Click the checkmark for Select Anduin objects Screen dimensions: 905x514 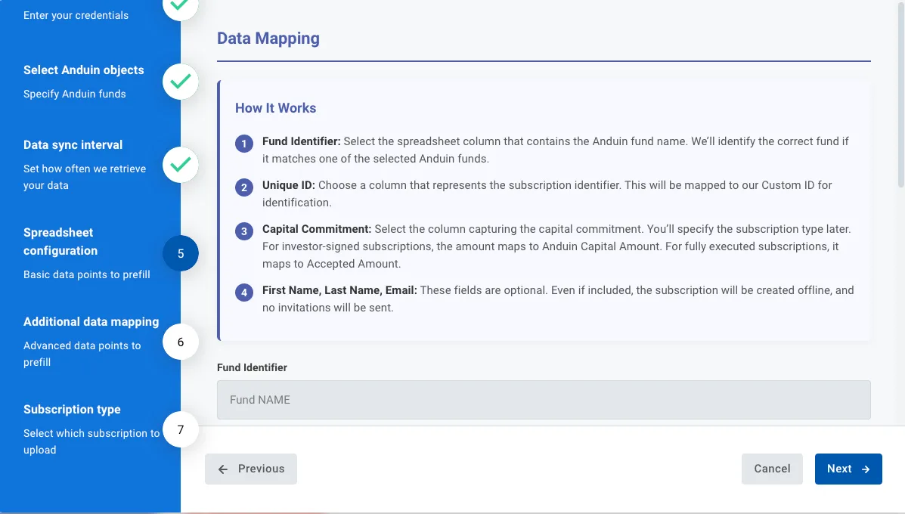coord(181,82)
